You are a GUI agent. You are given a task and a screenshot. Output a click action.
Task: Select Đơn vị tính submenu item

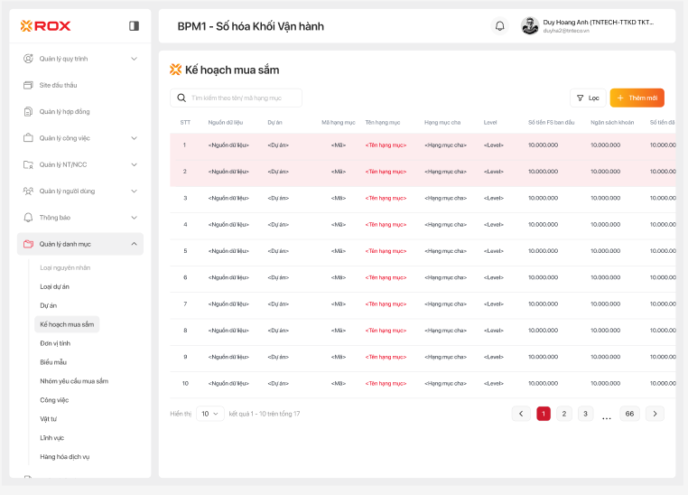(55, 343)
